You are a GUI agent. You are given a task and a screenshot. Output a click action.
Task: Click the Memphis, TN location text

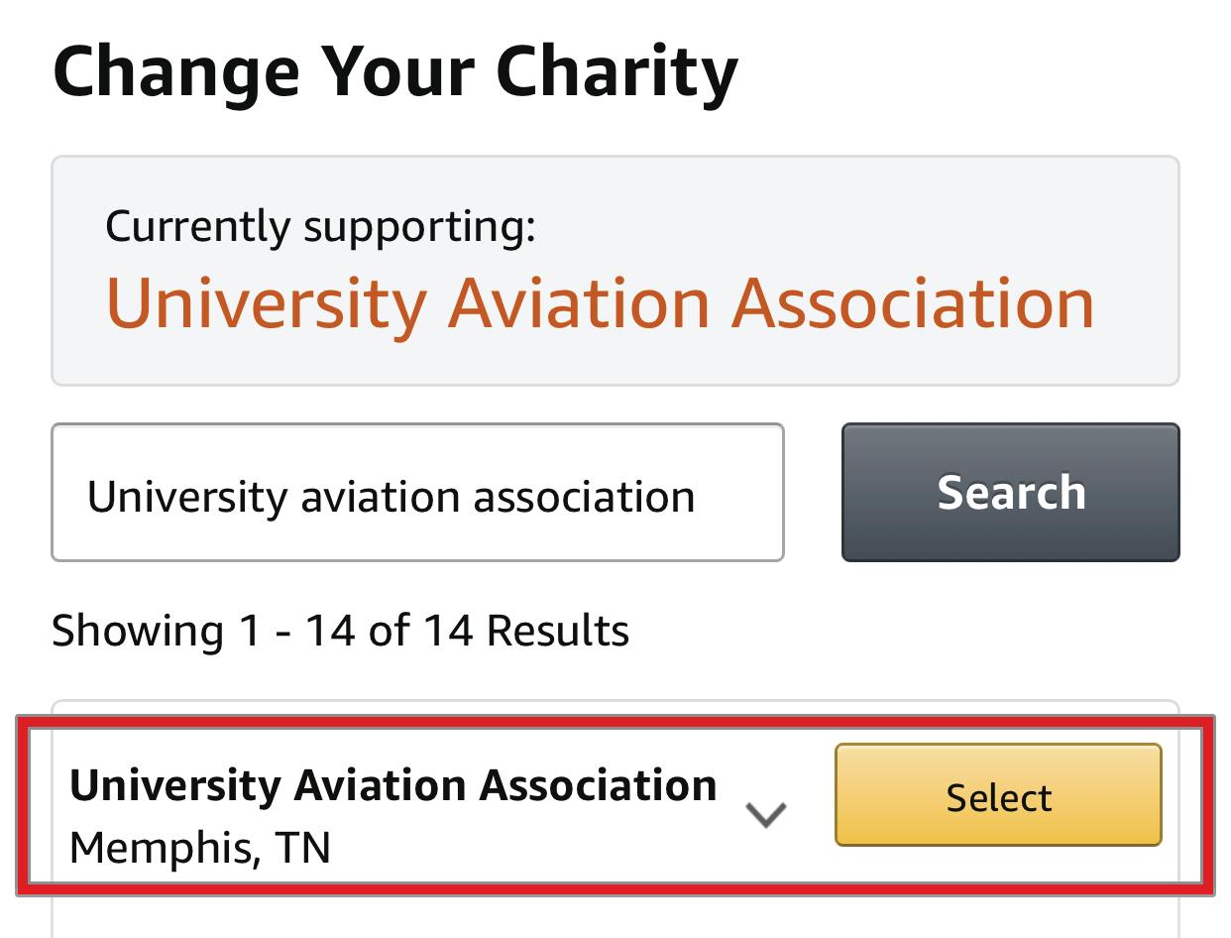pyautogui.click(x=199, y=849)
